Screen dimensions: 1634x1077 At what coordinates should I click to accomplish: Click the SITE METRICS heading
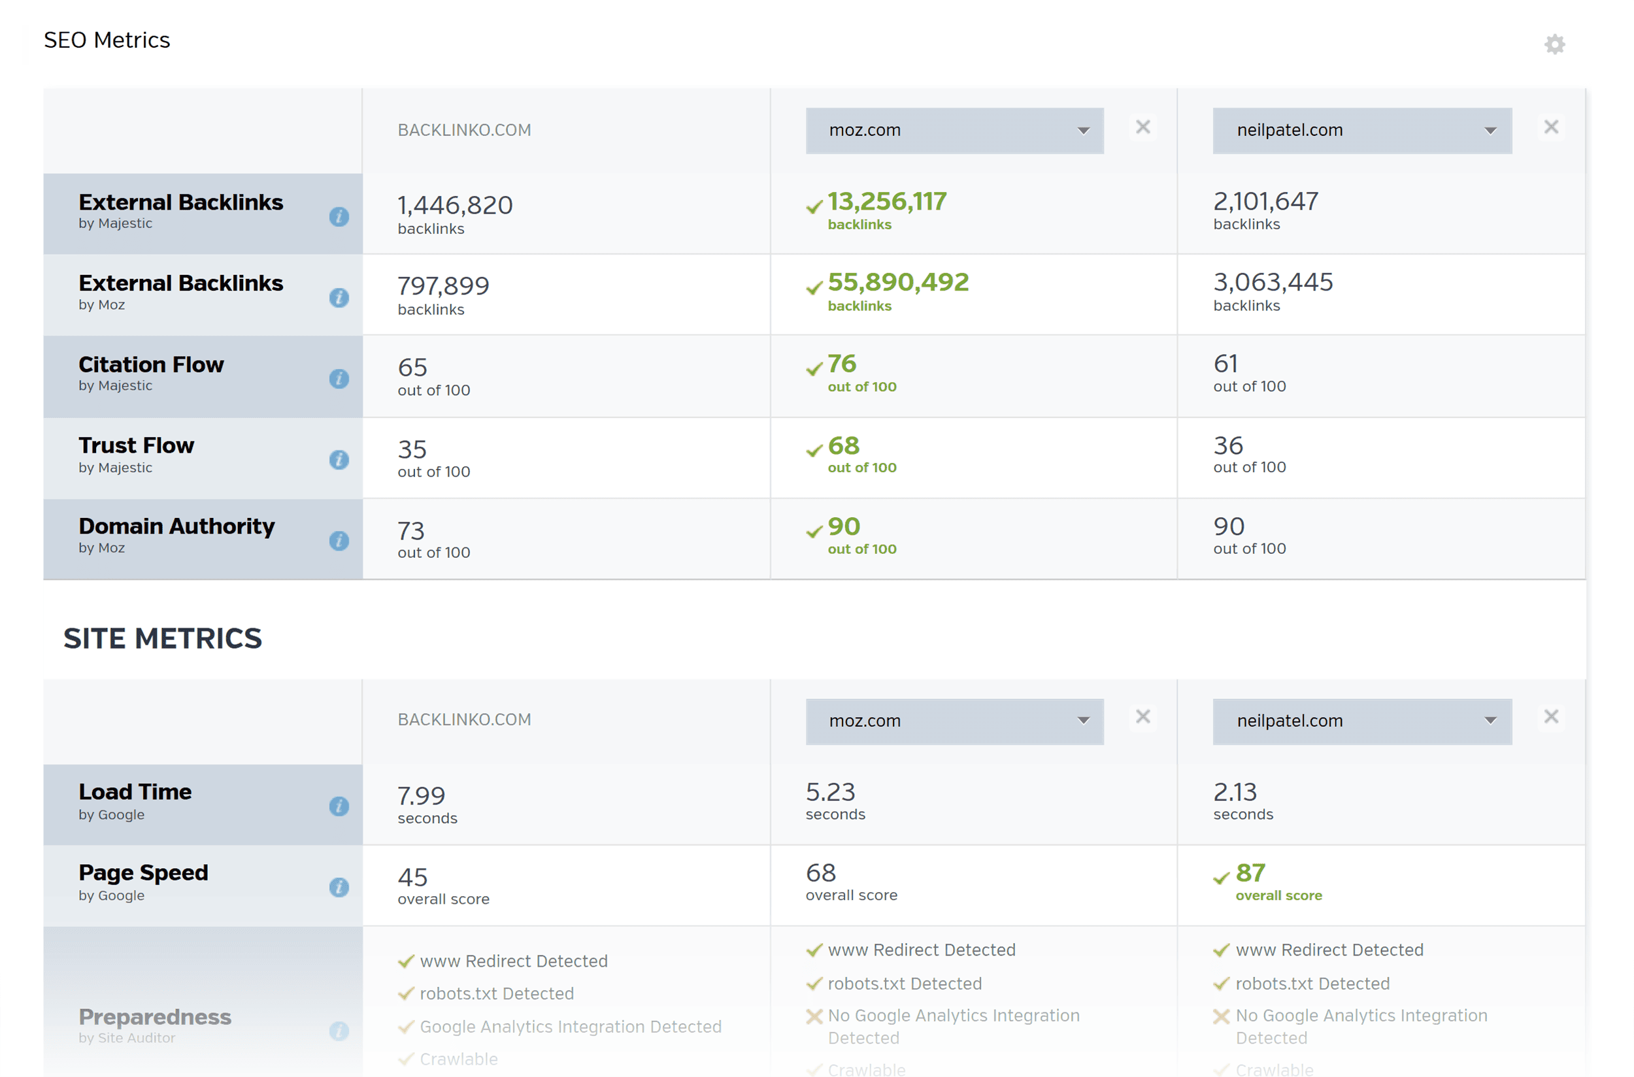click(x=162, y=639)
